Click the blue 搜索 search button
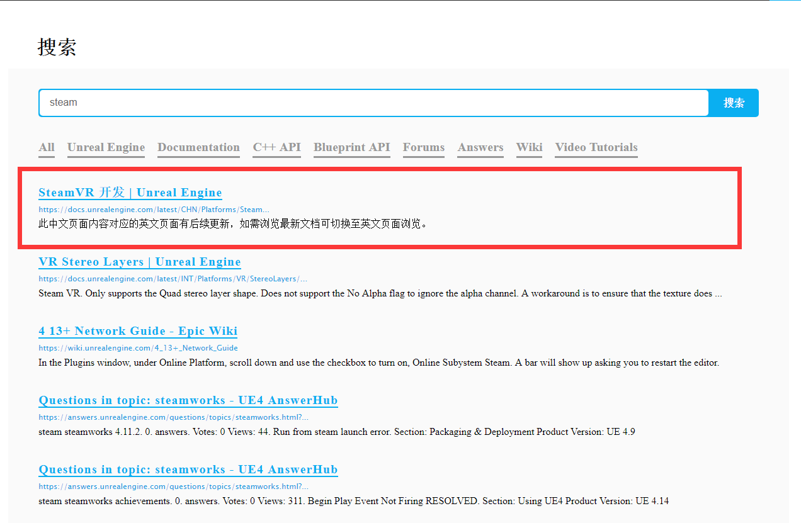The image size is (801, 523). pos(734,103)
